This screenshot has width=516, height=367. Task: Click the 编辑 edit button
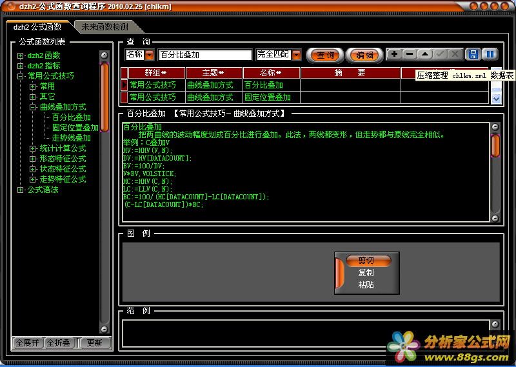(x=364, y=55)
